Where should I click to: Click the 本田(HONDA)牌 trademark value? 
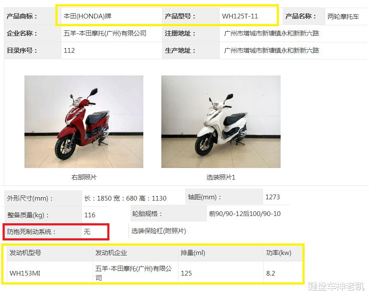point(87,16)
